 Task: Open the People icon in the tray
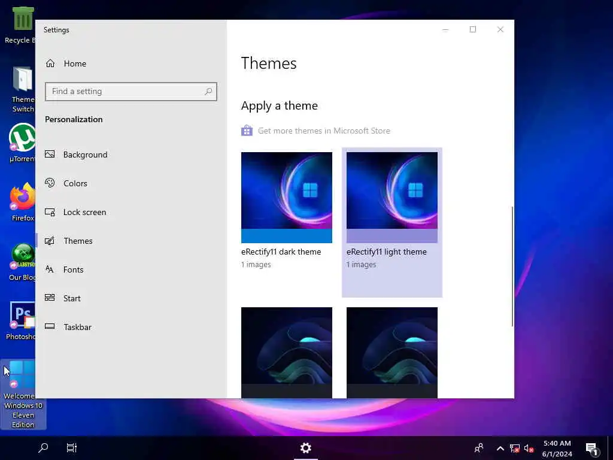pyautogui.click(x=479, y=448)
